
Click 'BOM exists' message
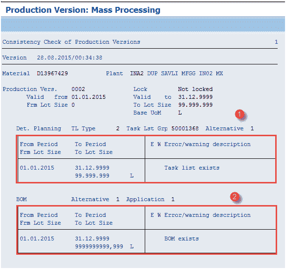tap(182, 239)
